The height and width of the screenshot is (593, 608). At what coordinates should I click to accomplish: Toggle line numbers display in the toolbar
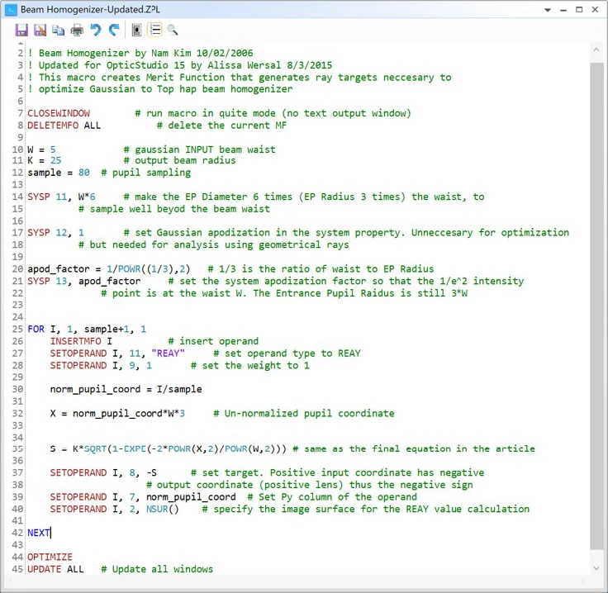click(x=154, y=31)
